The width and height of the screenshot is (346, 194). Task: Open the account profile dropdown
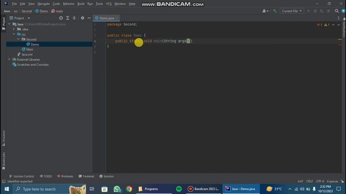(265, 11)
